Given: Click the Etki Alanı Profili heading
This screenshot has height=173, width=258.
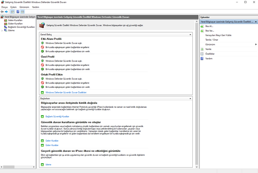Looking at the screenshot, I should pyautogui.click(x=51, y=39).
